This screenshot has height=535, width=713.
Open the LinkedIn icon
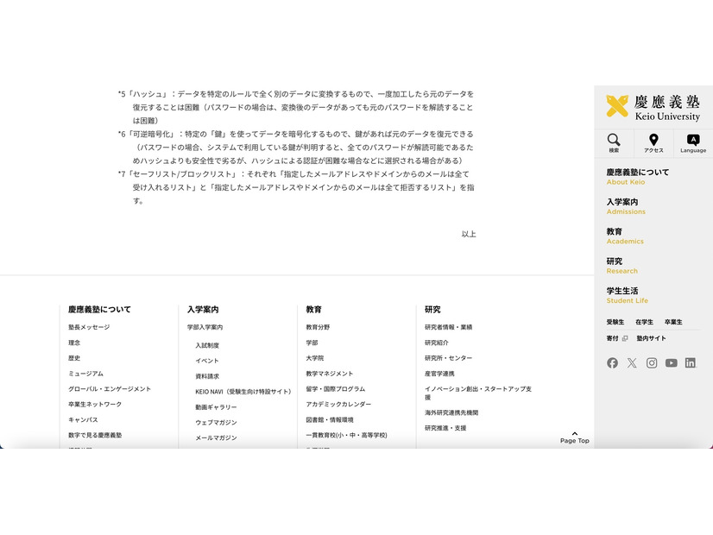coord(691,362)
